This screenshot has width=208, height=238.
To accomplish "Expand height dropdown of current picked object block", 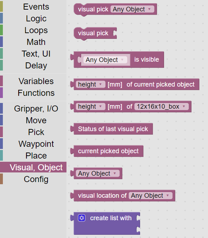I will click(x=90, y=84).
